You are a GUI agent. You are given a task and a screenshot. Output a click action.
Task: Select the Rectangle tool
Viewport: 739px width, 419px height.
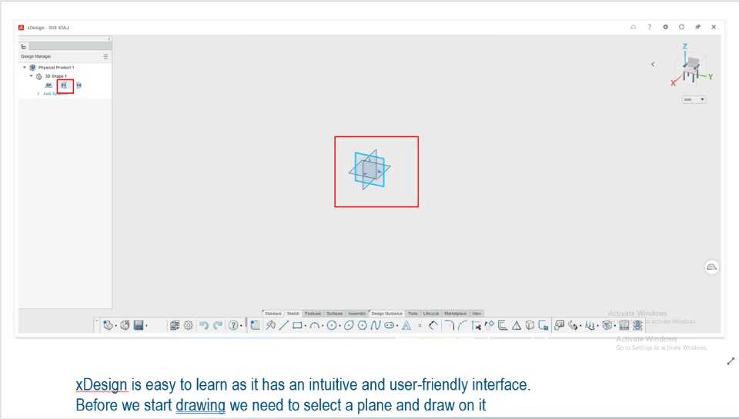297,325
